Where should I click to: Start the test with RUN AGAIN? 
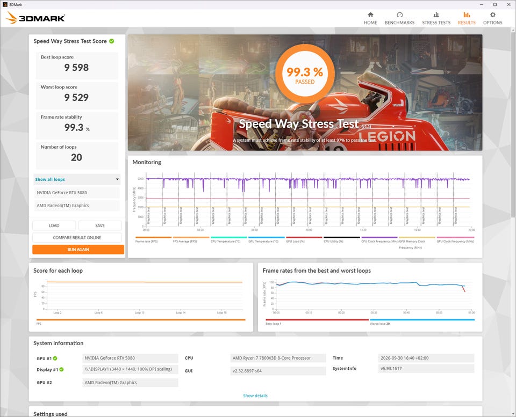[78, 250]
